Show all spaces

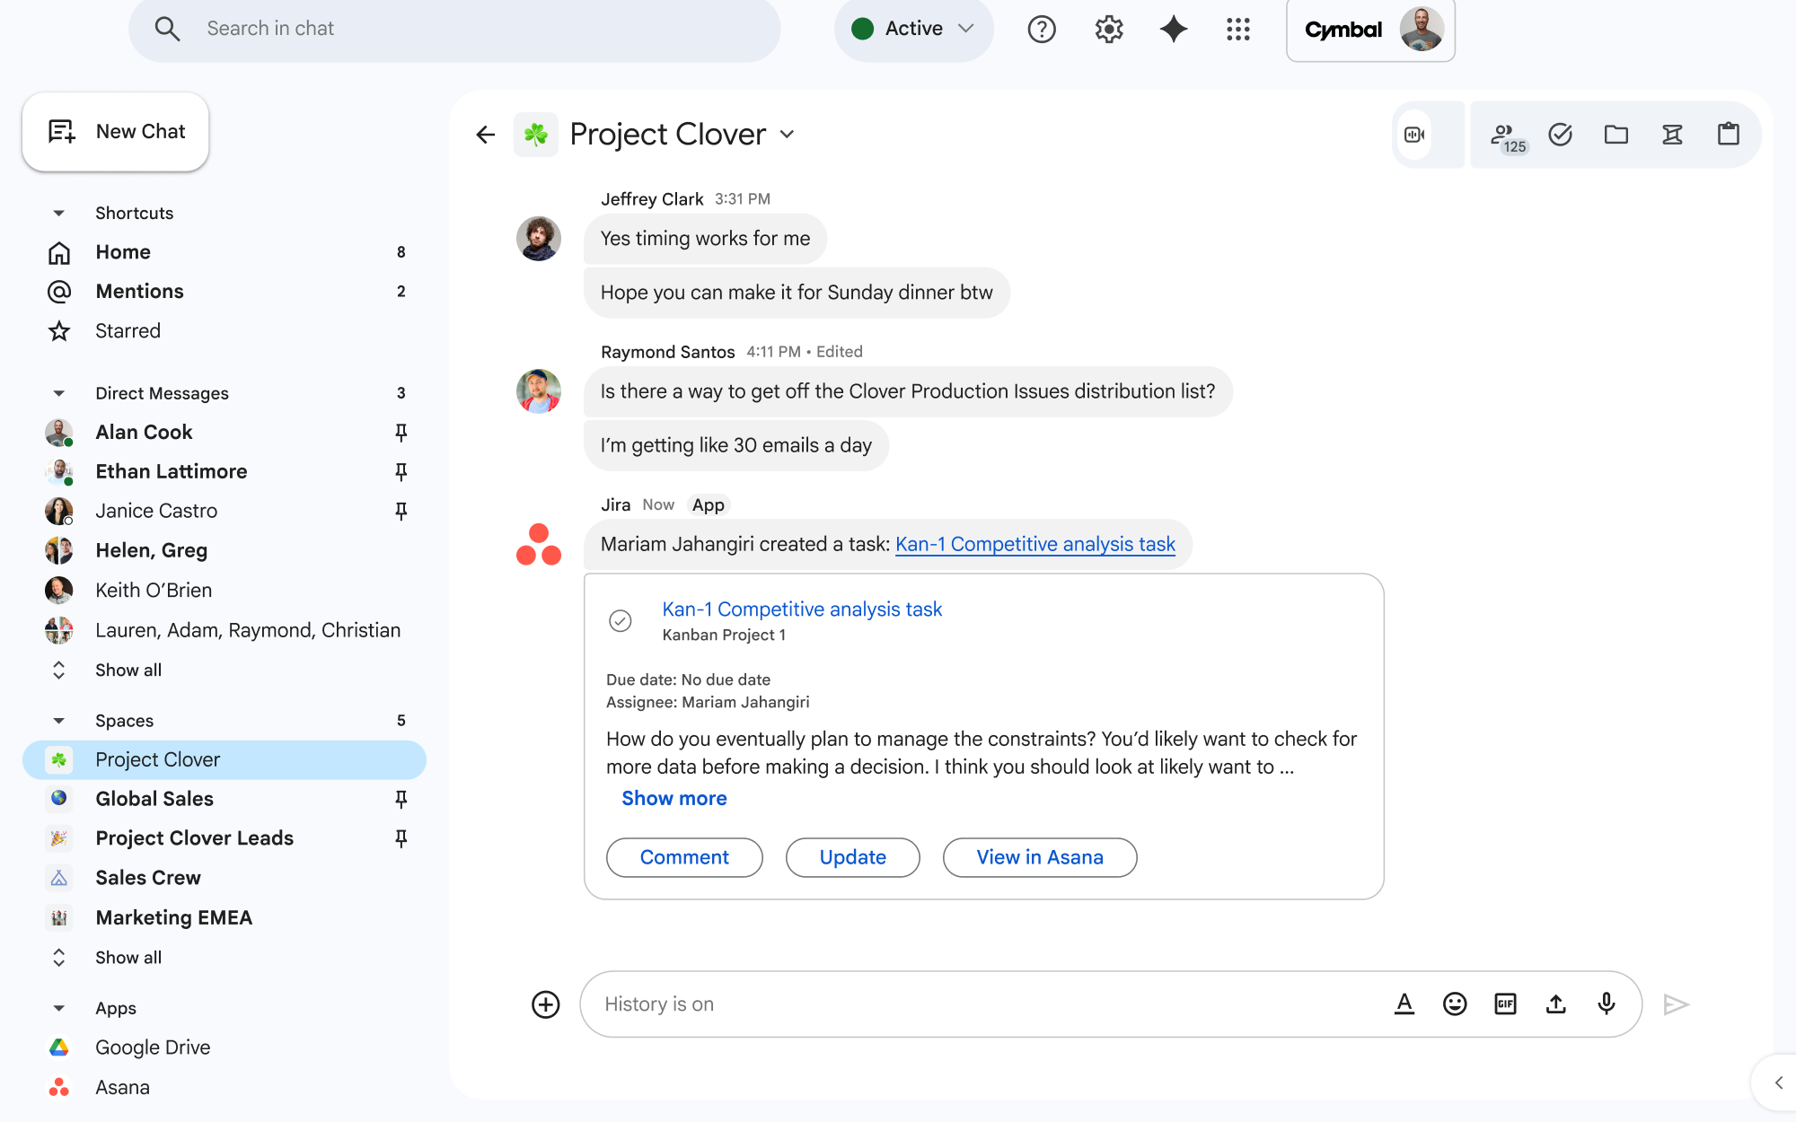click(x=128, y=958)
